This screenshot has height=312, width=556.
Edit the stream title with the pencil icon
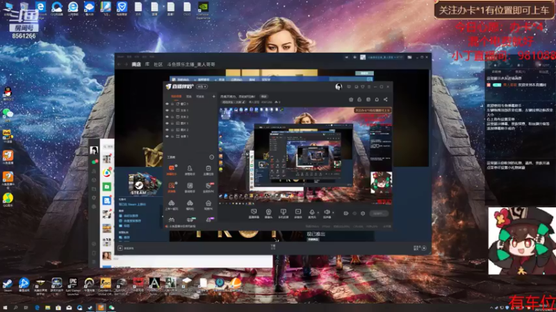[x=244, y=102]
